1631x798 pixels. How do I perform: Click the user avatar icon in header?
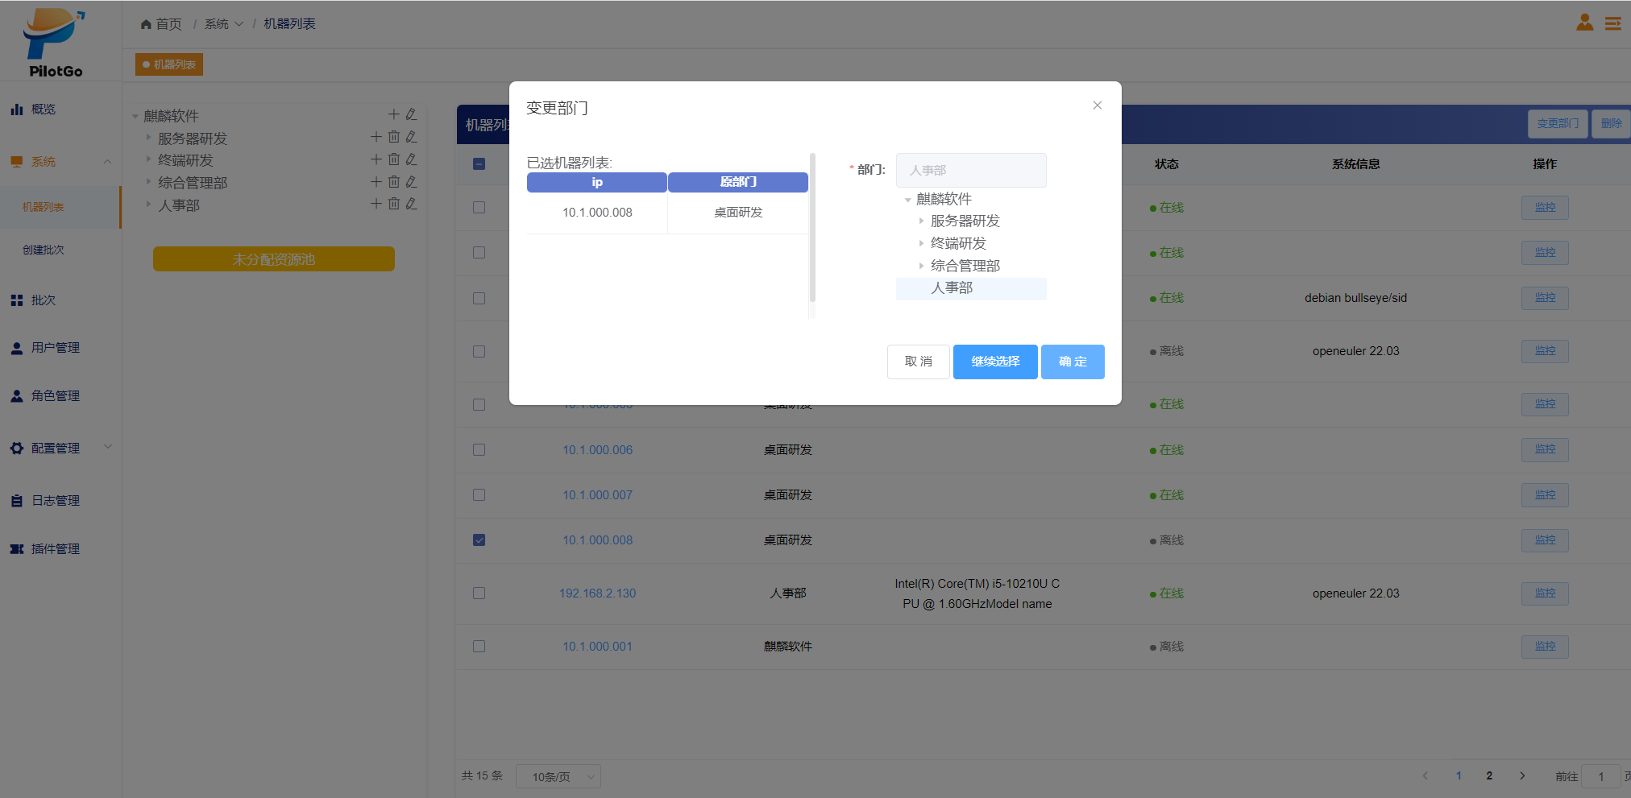coord(1584,23)
